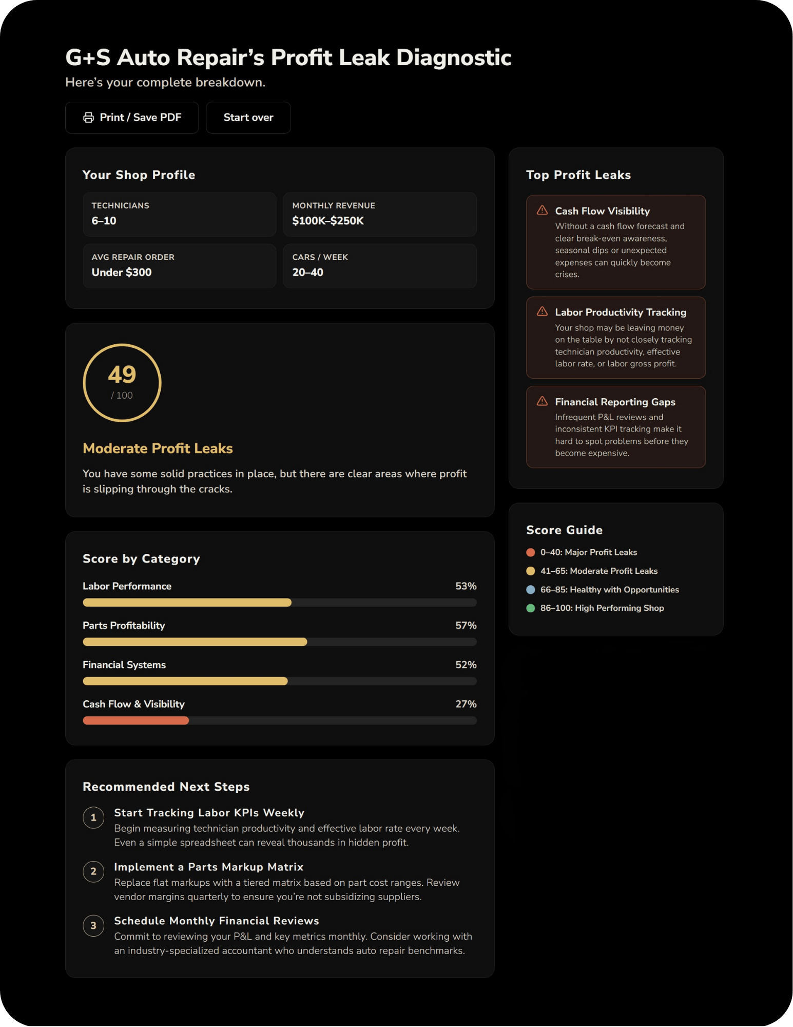The height and width of the screenshot is (1027, 793).
Task: Click the 41–65: Moderate Profit Leaks legend text
Action: (x=599, y=571)
